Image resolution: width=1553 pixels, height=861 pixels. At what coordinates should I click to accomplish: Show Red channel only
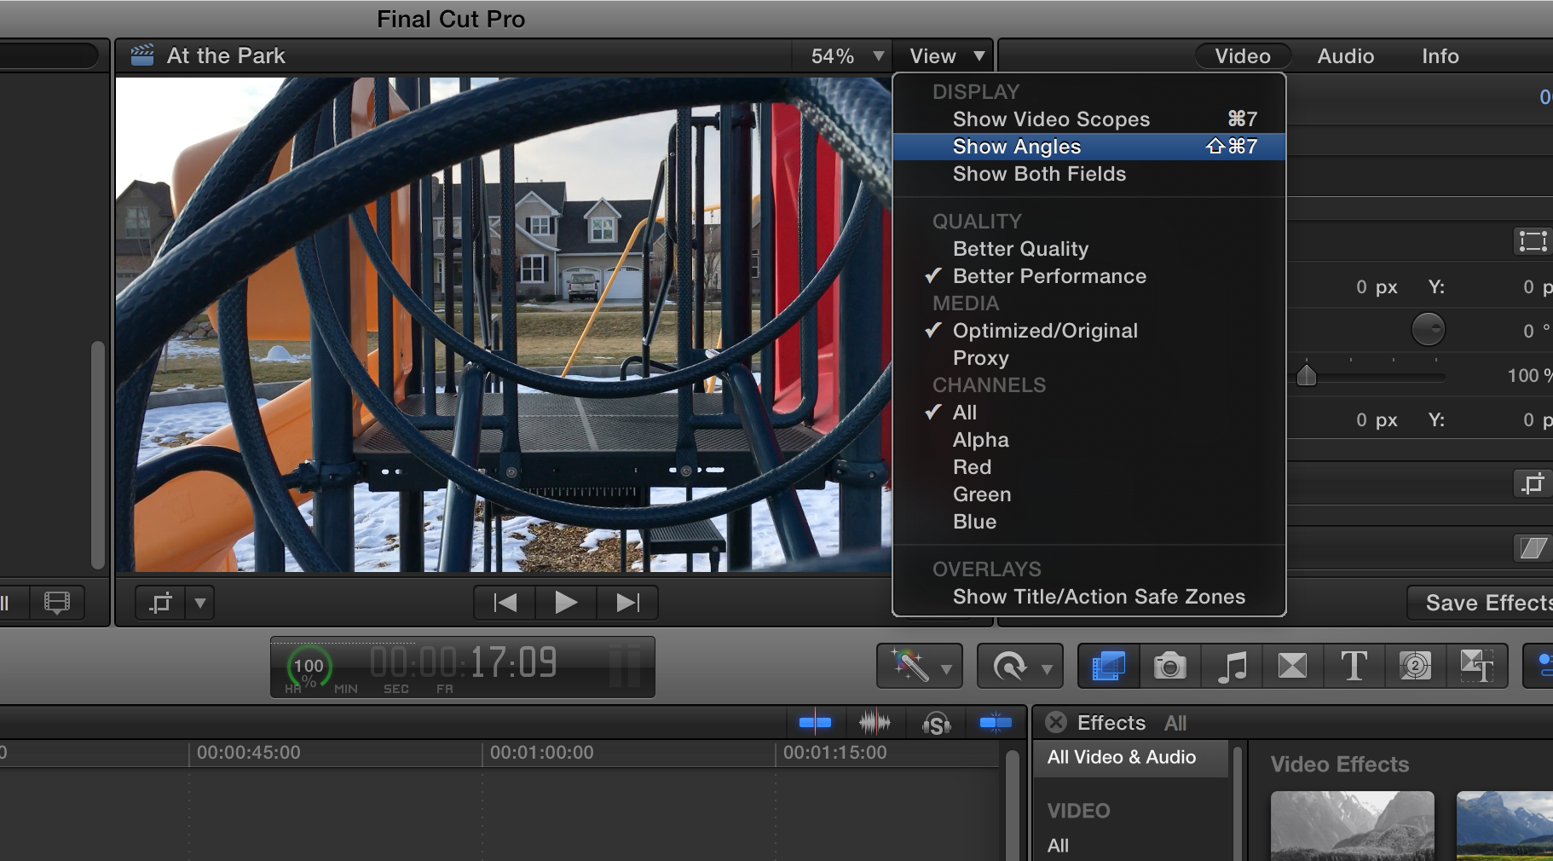pos(1088,467)
